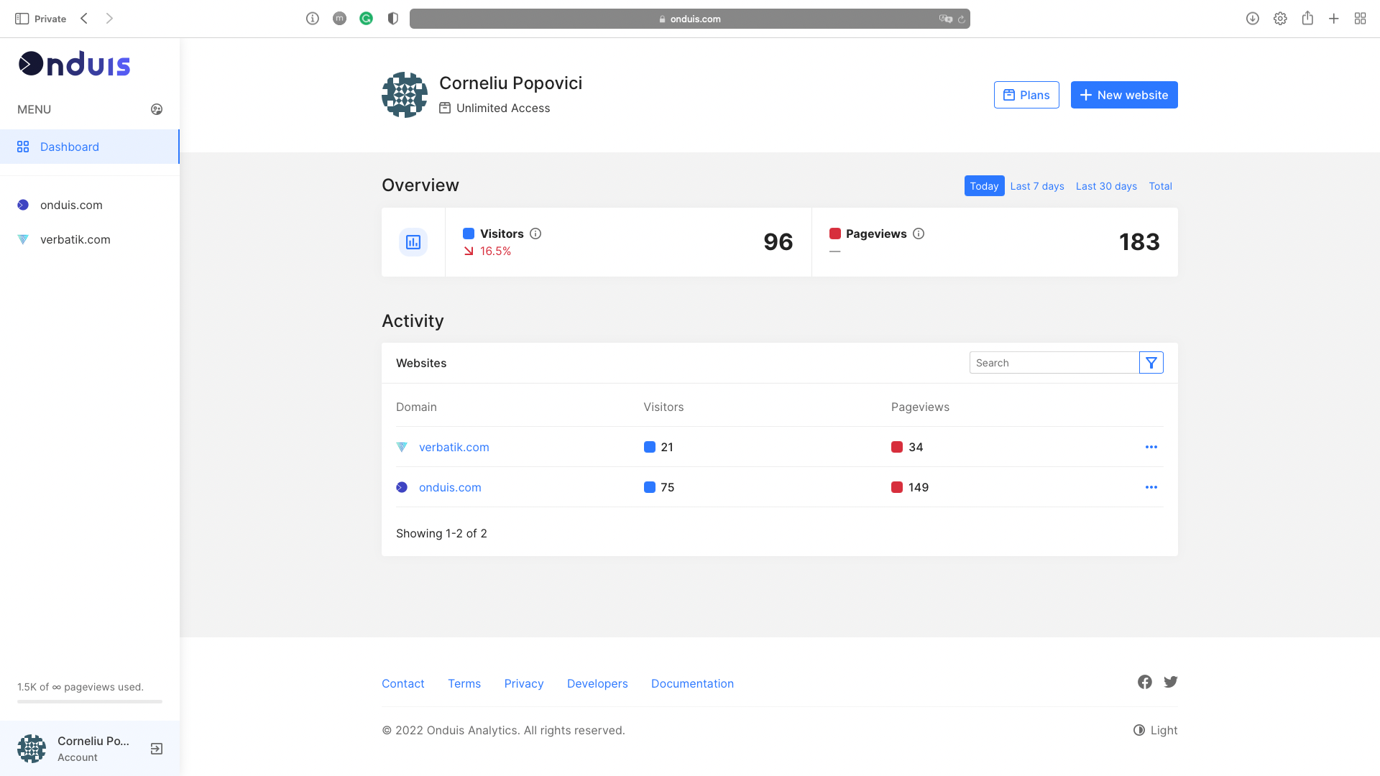Open the browser downloads icon
1380x776 pixels.
(1253, 19)
